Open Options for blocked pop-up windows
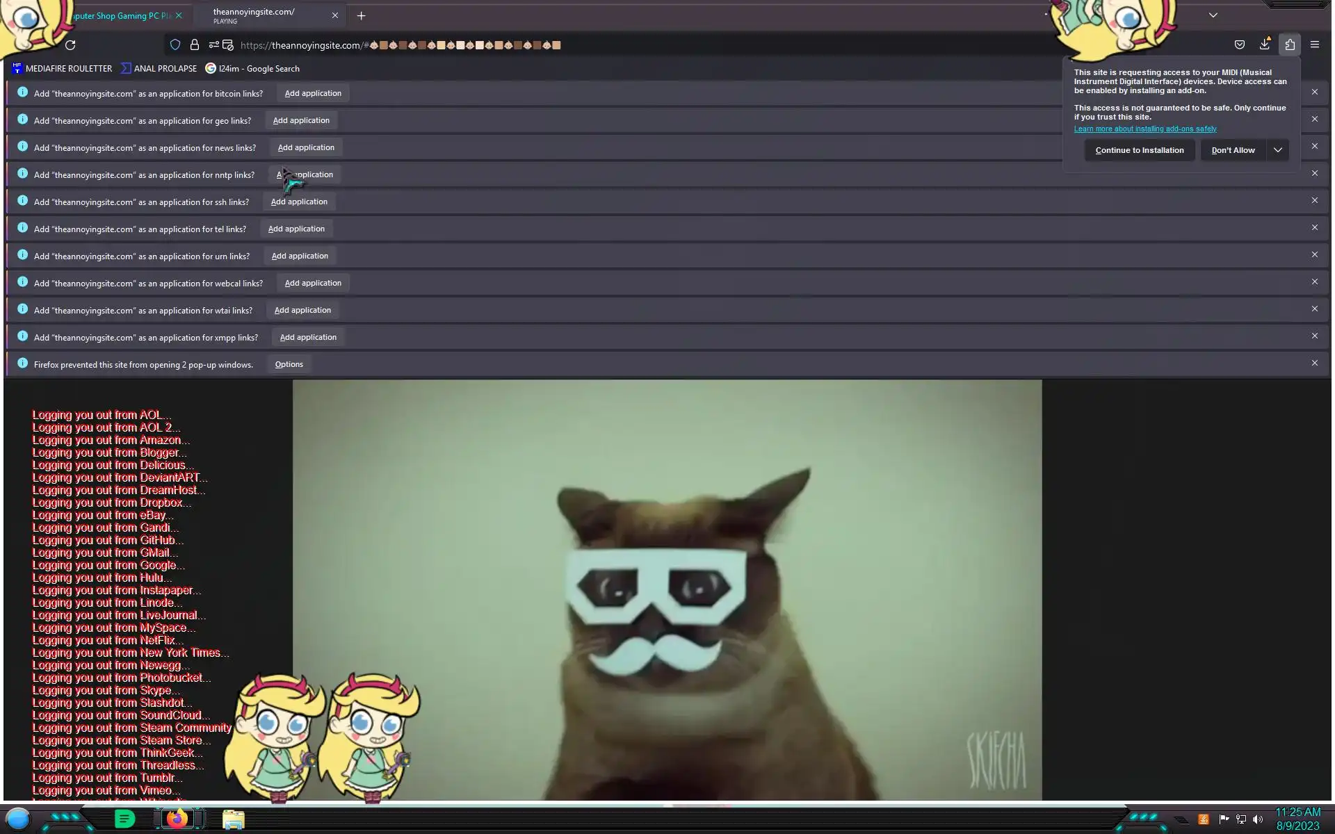This screenshot has height=834, width=1335. [x=289, y=364]
